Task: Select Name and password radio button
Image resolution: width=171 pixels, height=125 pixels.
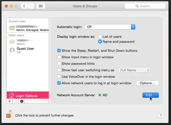Action: [x=100, y=41]
